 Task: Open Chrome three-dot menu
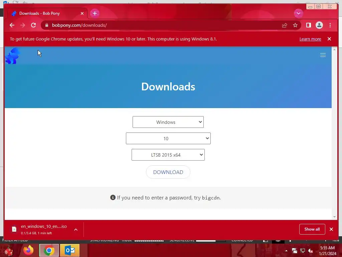[330, 25]
